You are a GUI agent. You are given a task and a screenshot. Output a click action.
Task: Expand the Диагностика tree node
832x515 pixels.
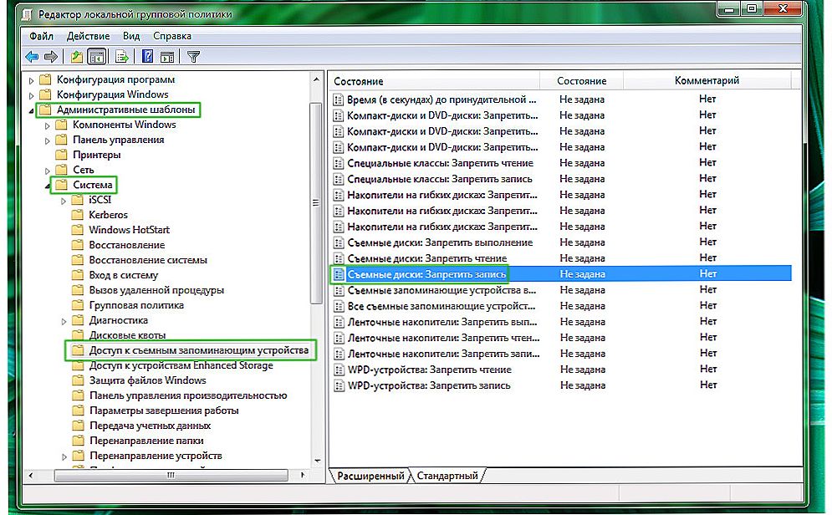64,321
